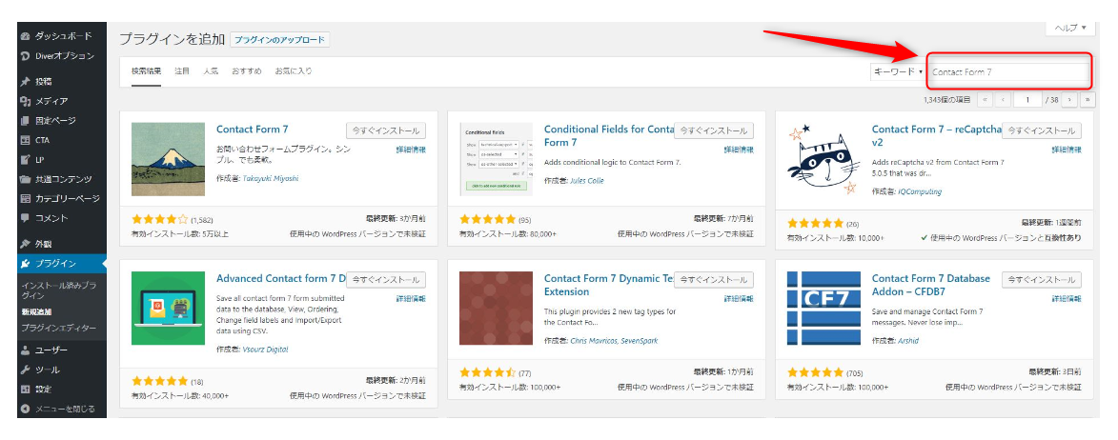Image resolution: width=1118 pixels, height=440 pixels.
Task: Click the ツール wrench icon
Action: point(25,370)
